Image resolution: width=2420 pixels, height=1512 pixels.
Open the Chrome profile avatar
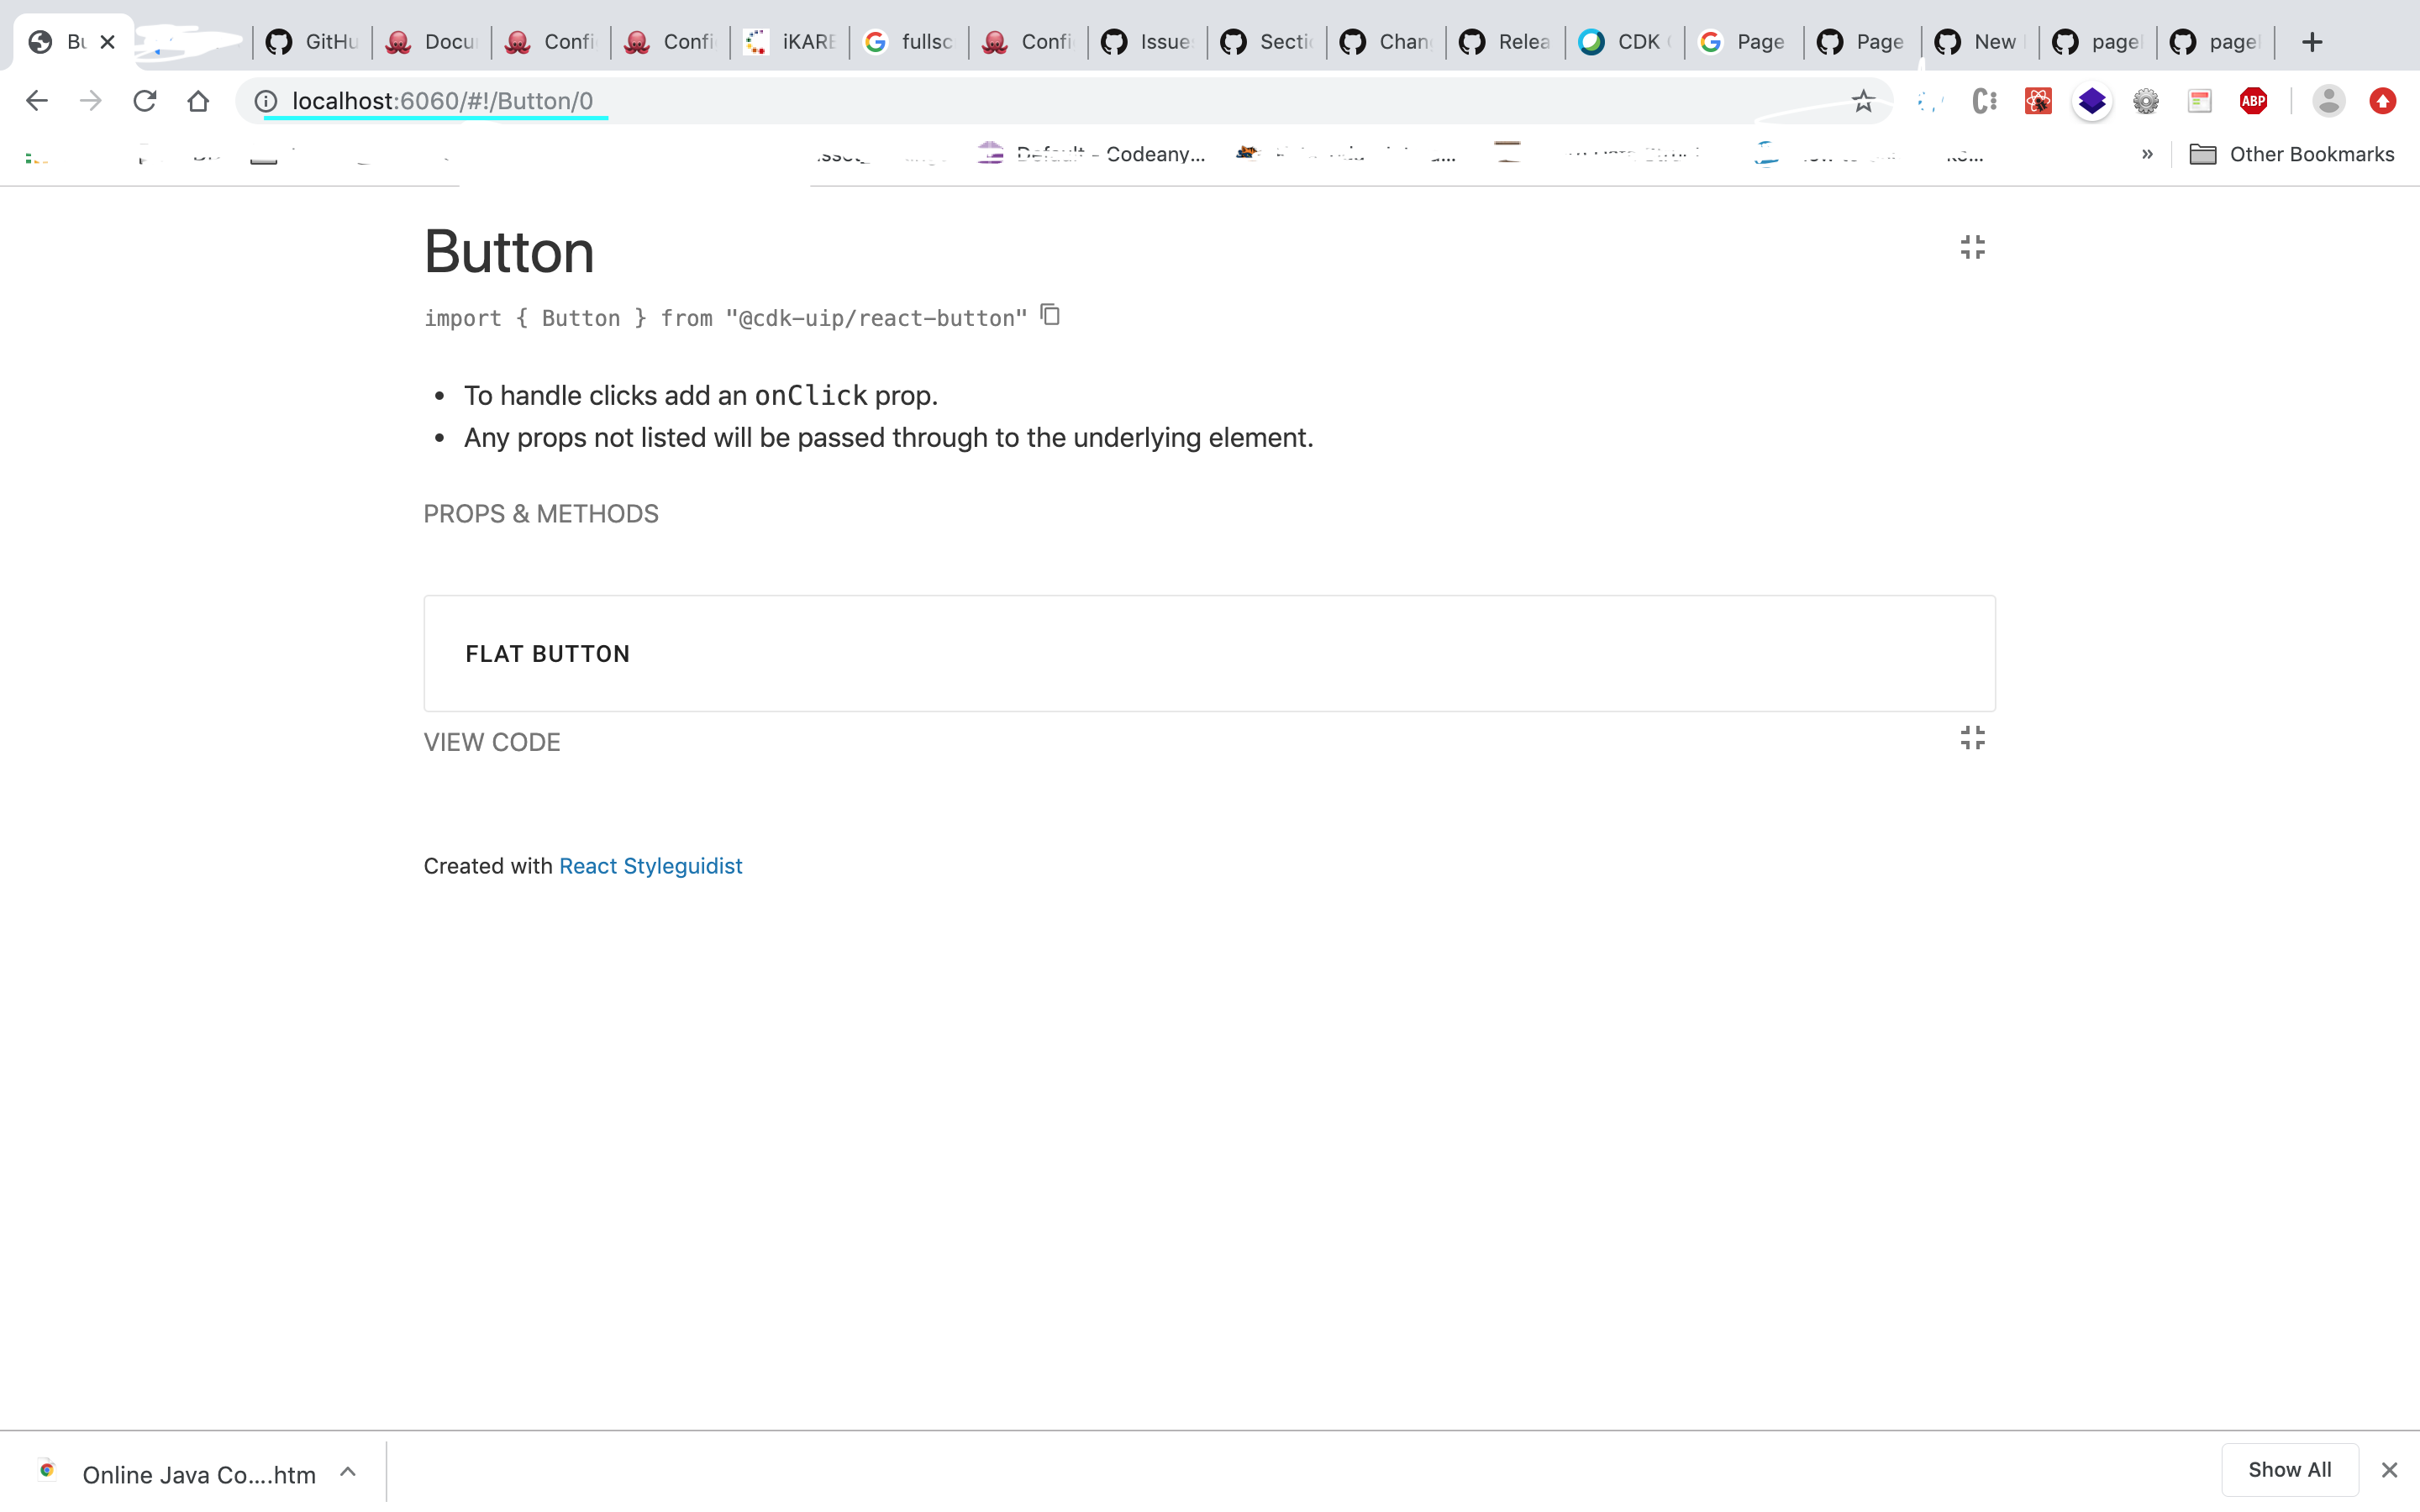[2328, 101]
